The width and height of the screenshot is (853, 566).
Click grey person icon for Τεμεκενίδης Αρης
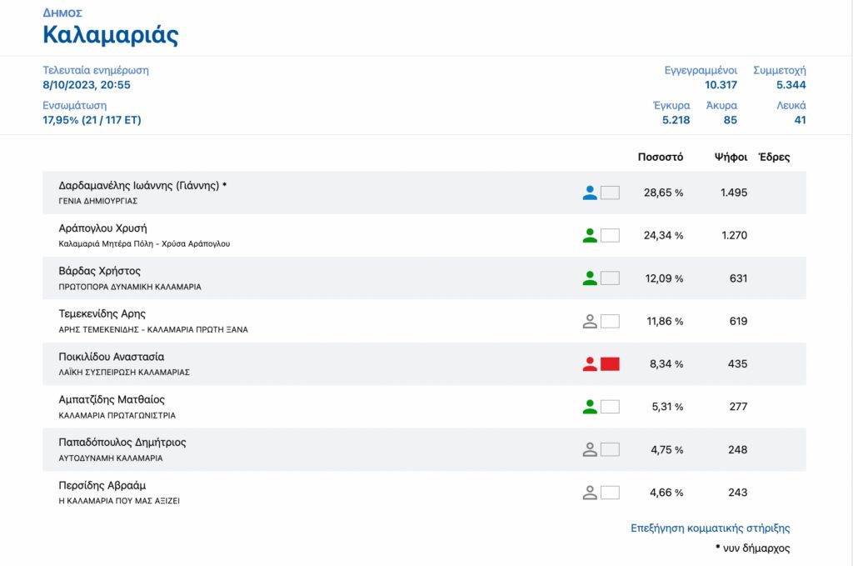(x=590, y=321)
